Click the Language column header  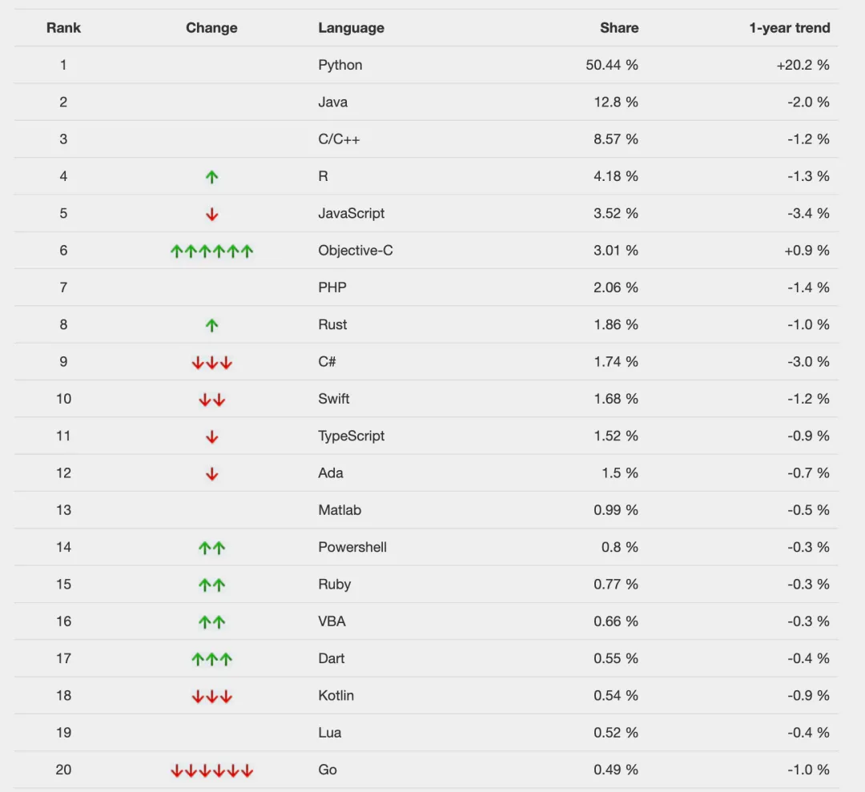coord(352,27)
